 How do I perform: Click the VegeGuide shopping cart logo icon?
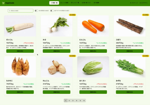tap(3, 3)
